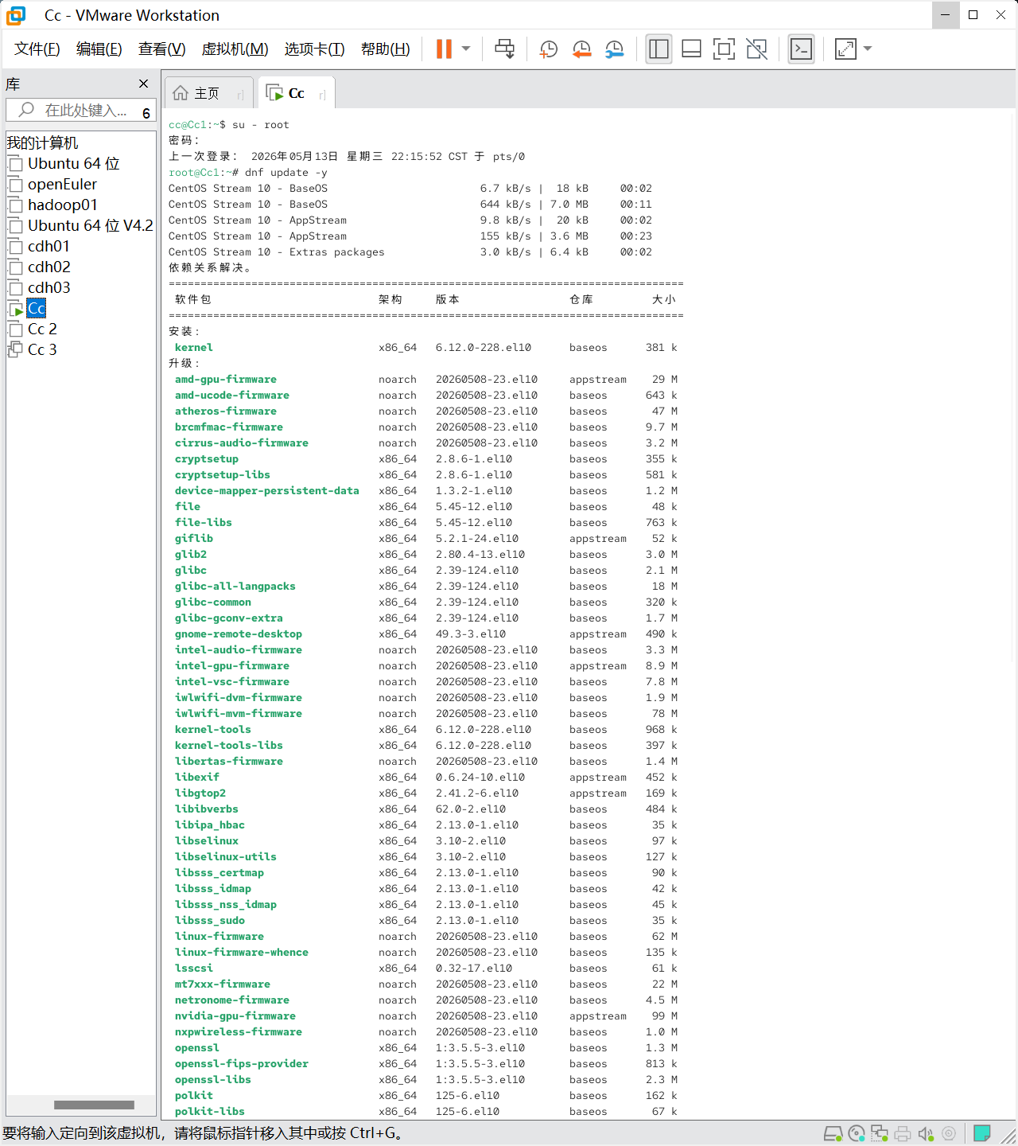
Task: Click the 'linux-firmware-whence' package name
Action: (x=242, y=953)
